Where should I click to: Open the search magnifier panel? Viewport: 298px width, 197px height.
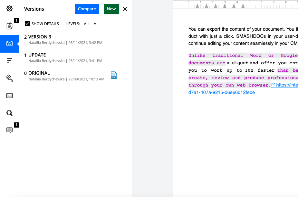pyautogui.click(x=9, y=113)
